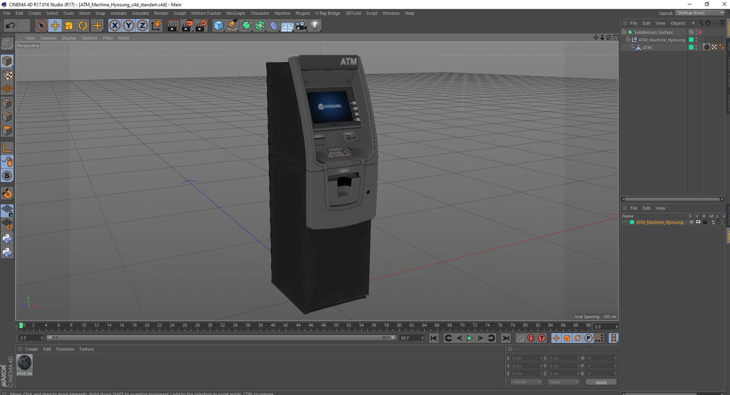Open the Mesh menu
The height and width of the screenshot is (395, 730).
(x=84, y=13)
